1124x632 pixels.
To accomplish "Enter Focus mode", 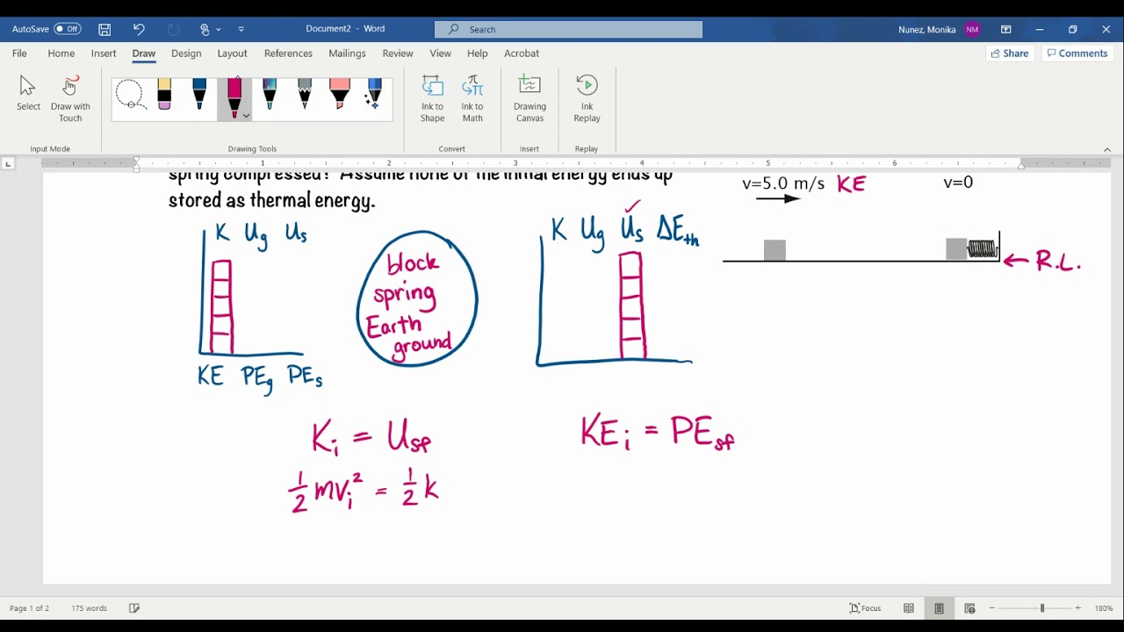I will 866,608.
